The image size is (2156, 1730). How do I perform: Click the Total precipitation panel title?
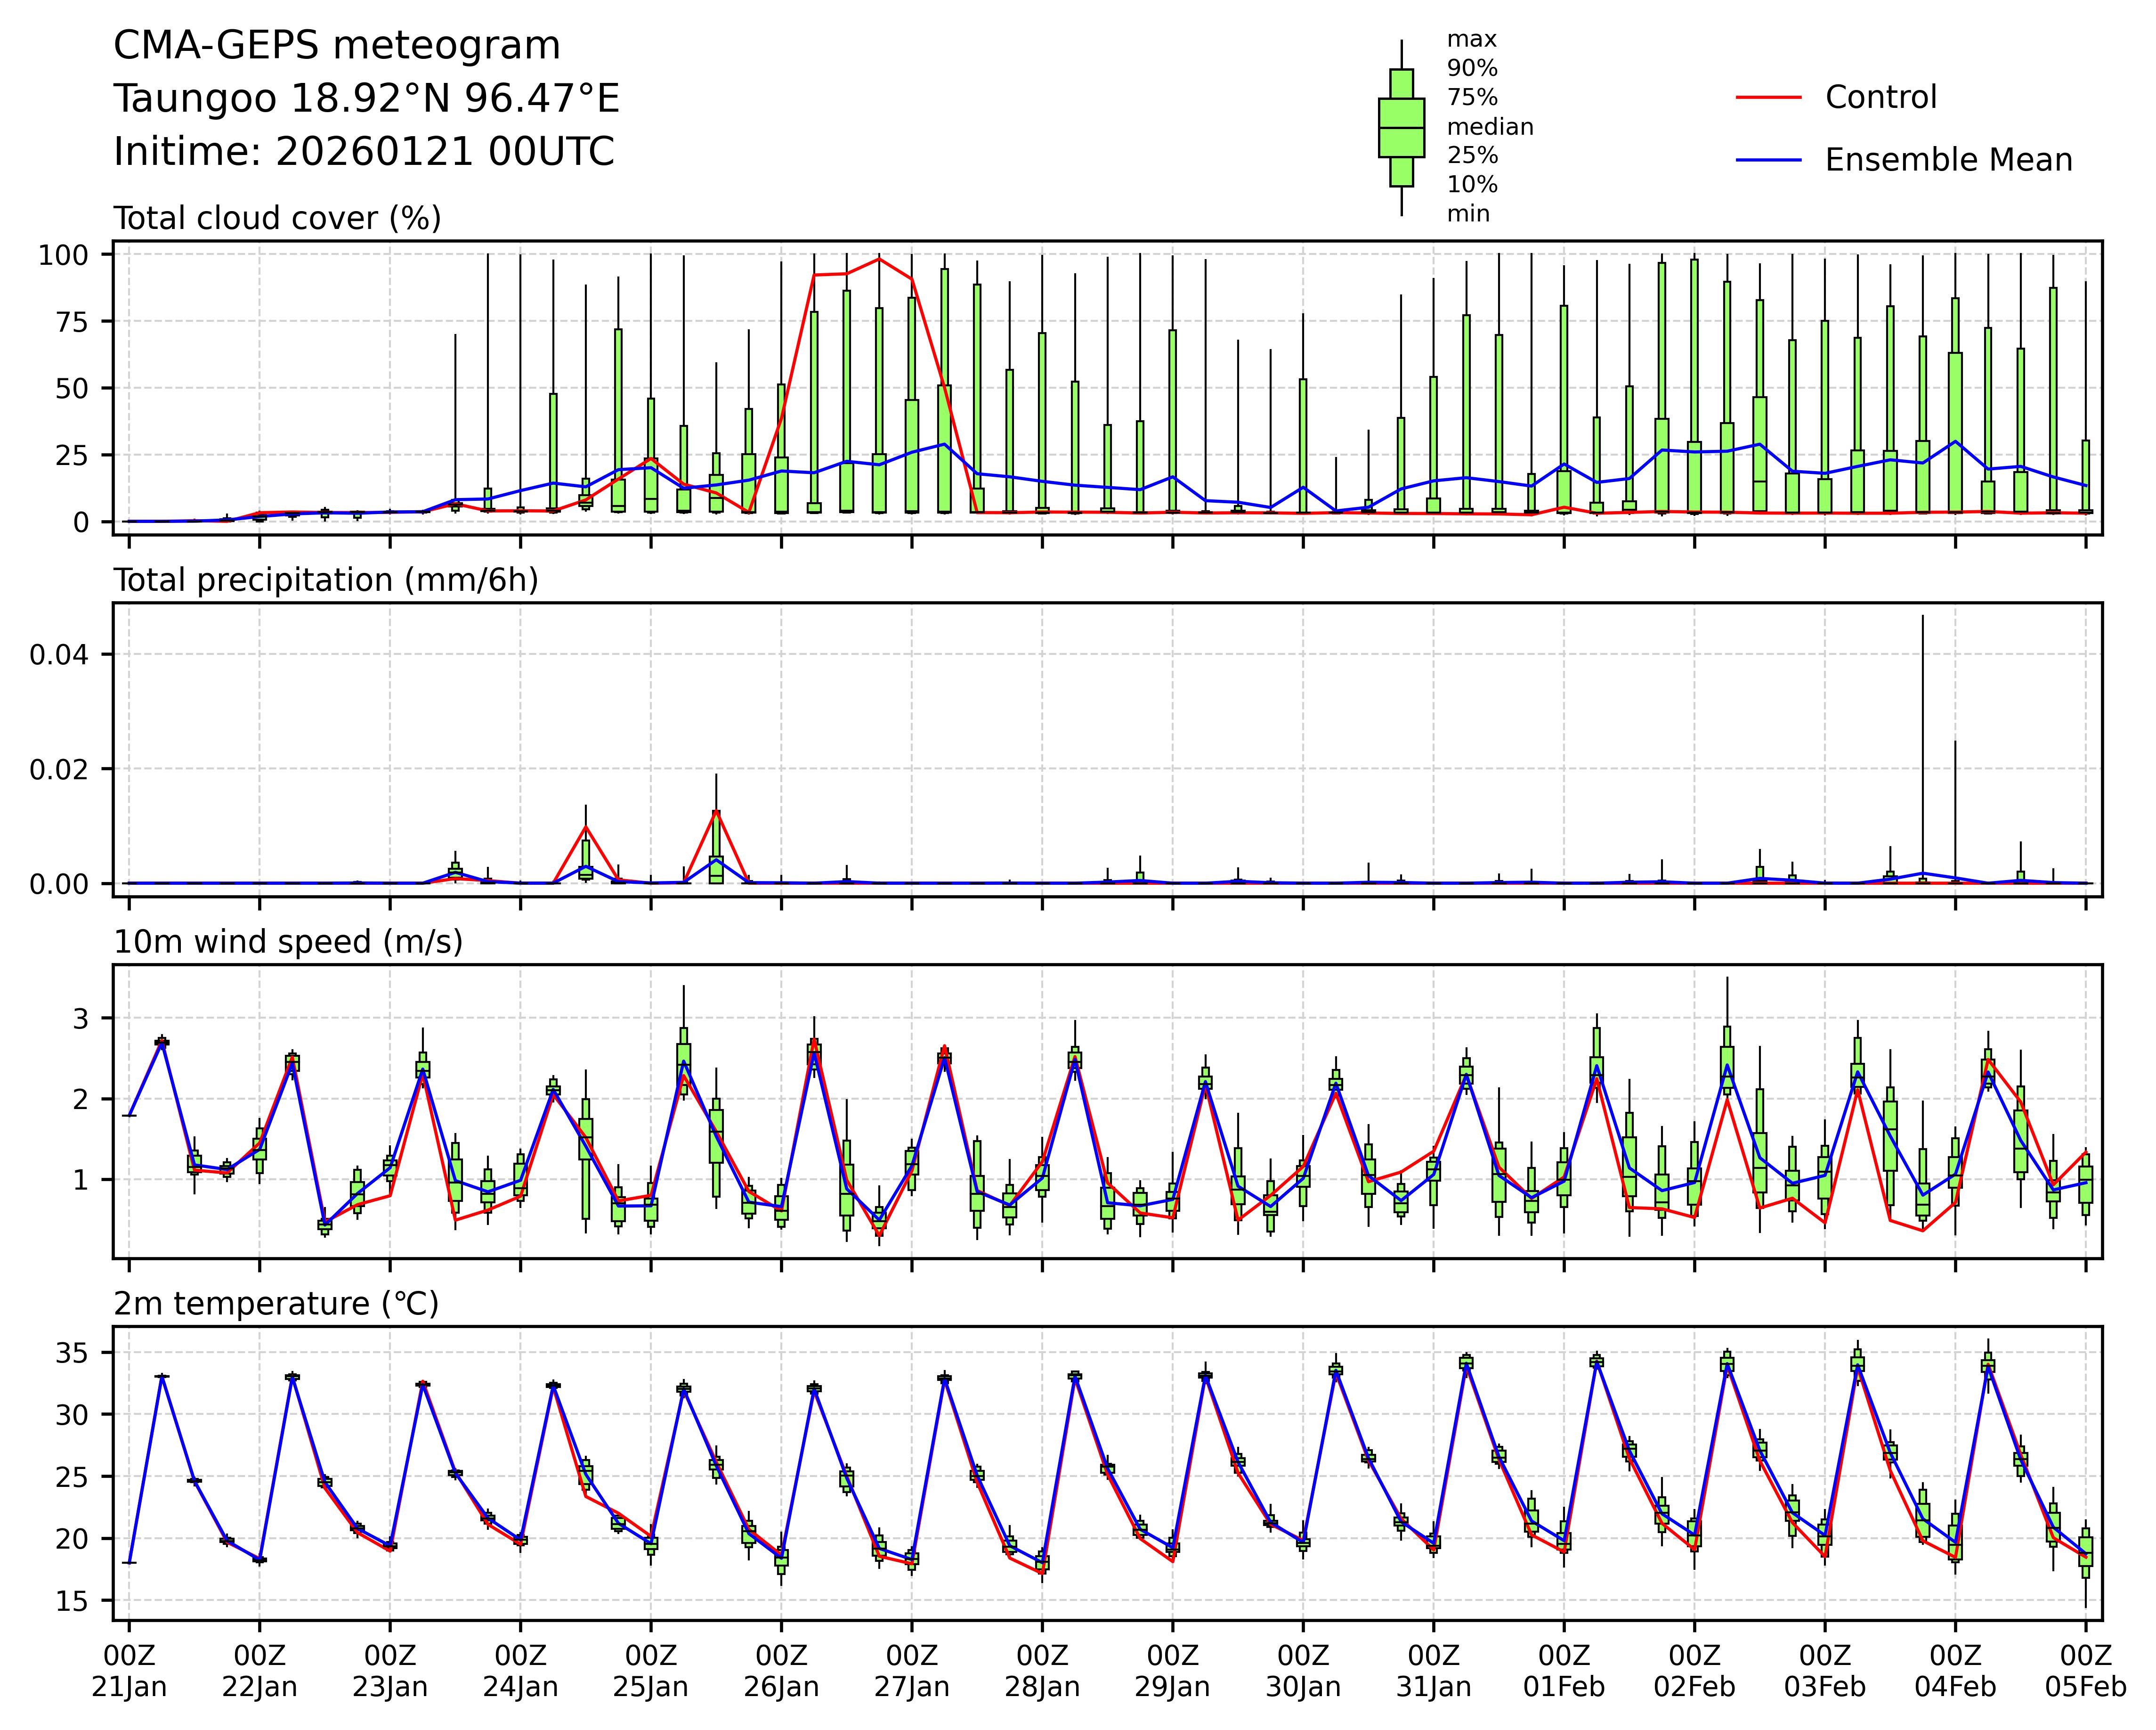[x=326, y=580]
